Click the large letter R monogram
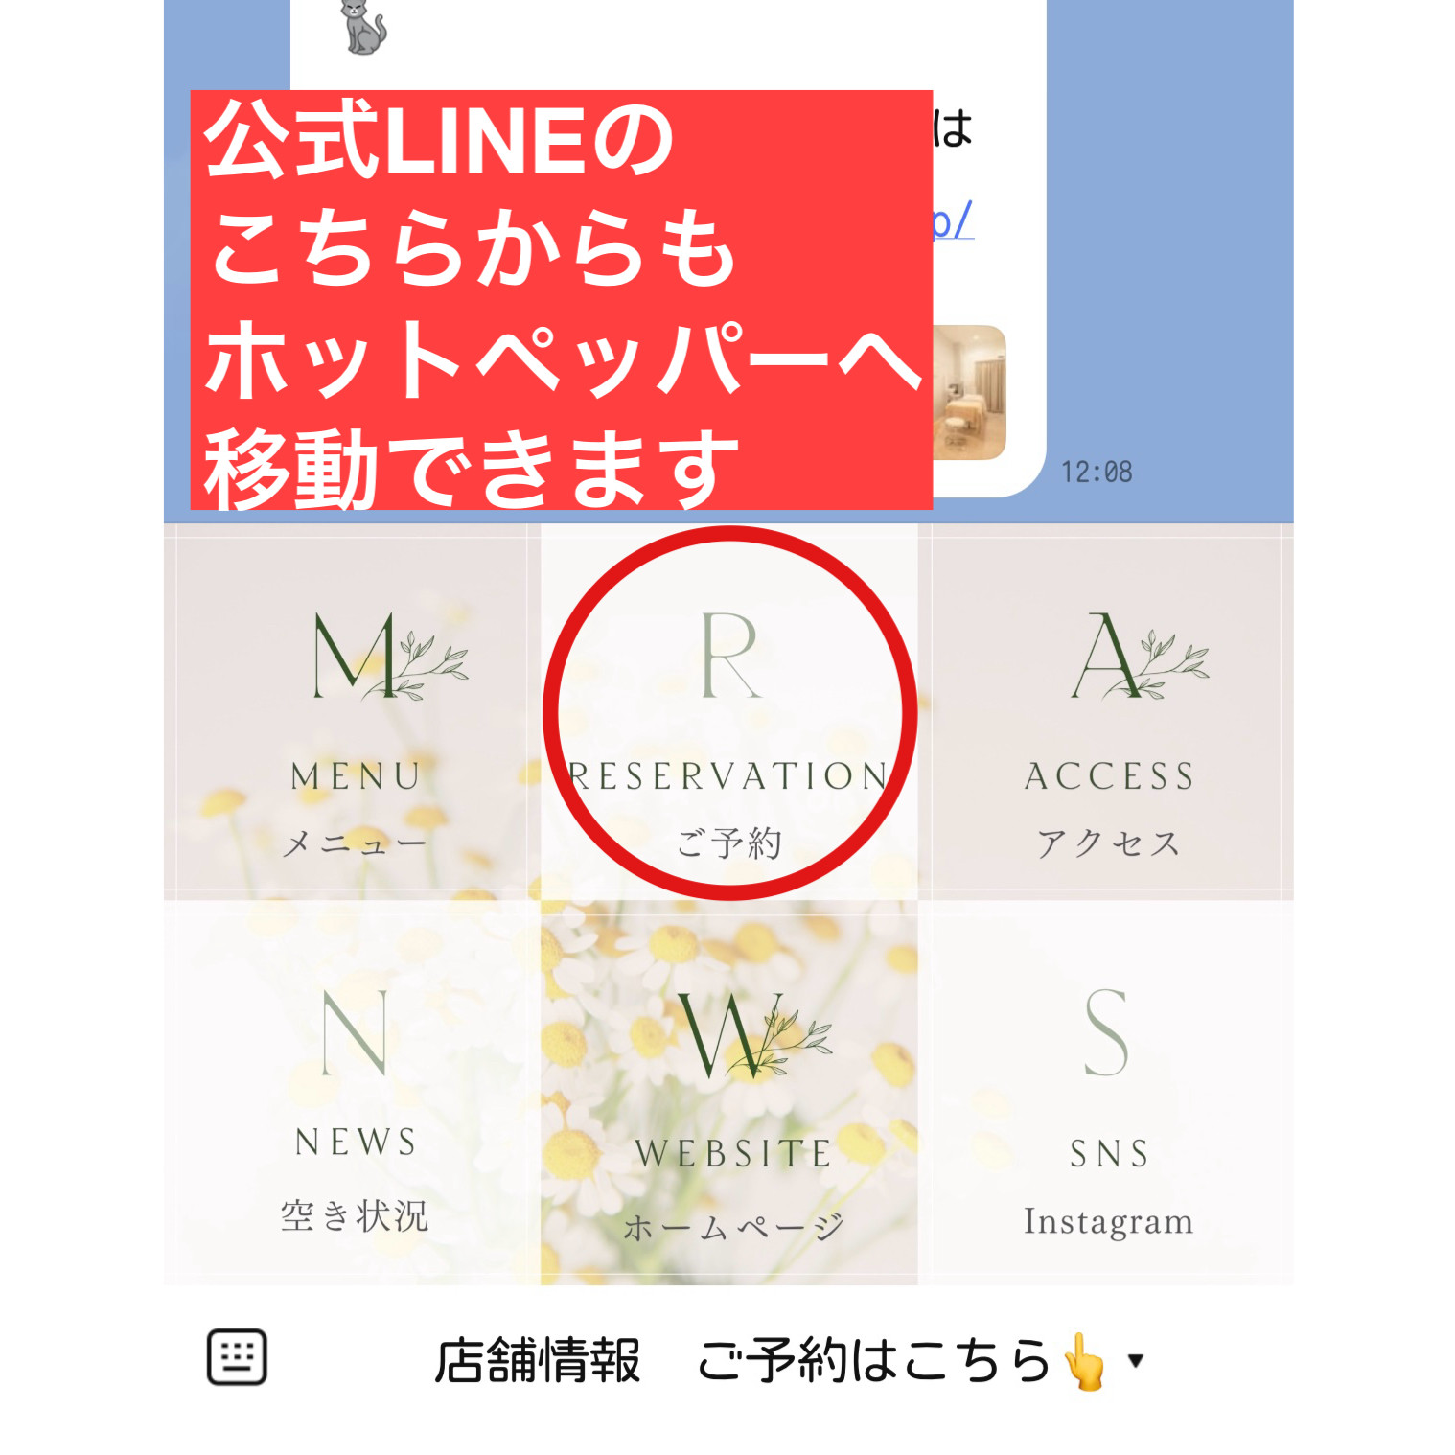 pos(730,656)
